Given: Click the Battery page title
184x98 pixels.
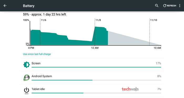Looking at the screenshot, I should (x=29, y=6).
